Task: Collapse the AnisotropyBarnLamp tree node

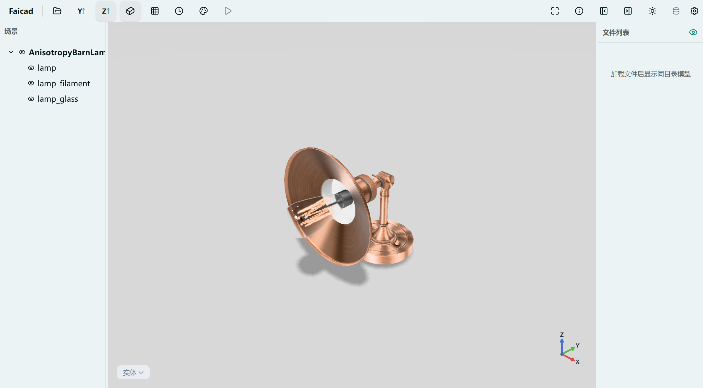Action: click(11, 52)
